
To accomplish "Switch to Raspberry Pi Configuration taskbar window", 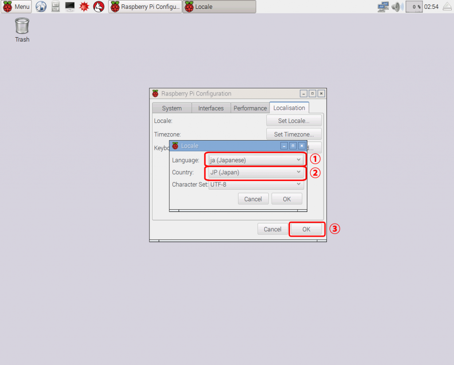I will coord(145,7).
